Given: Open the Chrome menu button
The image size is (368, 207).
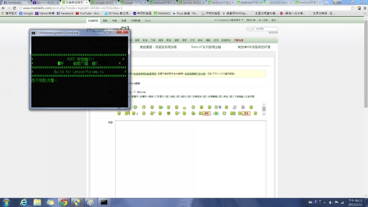Looking at the screenshot, I should point(365,8).
